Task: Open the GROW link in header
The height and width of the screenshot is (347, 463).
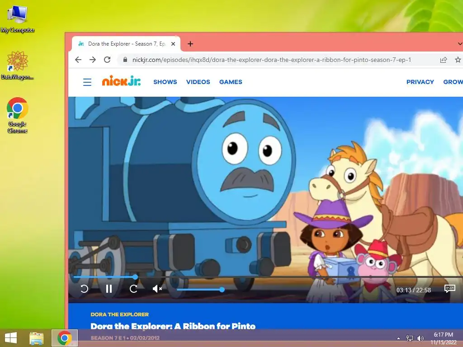Action: tap(453, 82)
